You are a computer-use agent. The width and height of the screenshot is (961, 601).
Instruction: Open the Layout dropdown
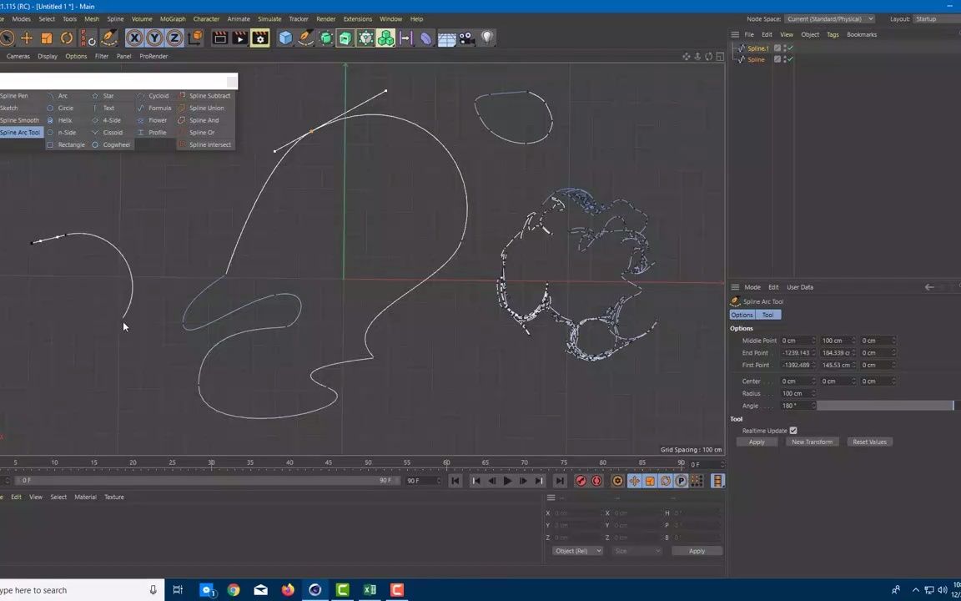coord(937,19)
